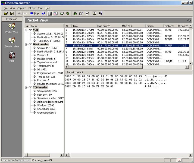This screenshot has width=194, height=163.
Task: Open Packet View from the sidebar
Action: tap(12, 28)
